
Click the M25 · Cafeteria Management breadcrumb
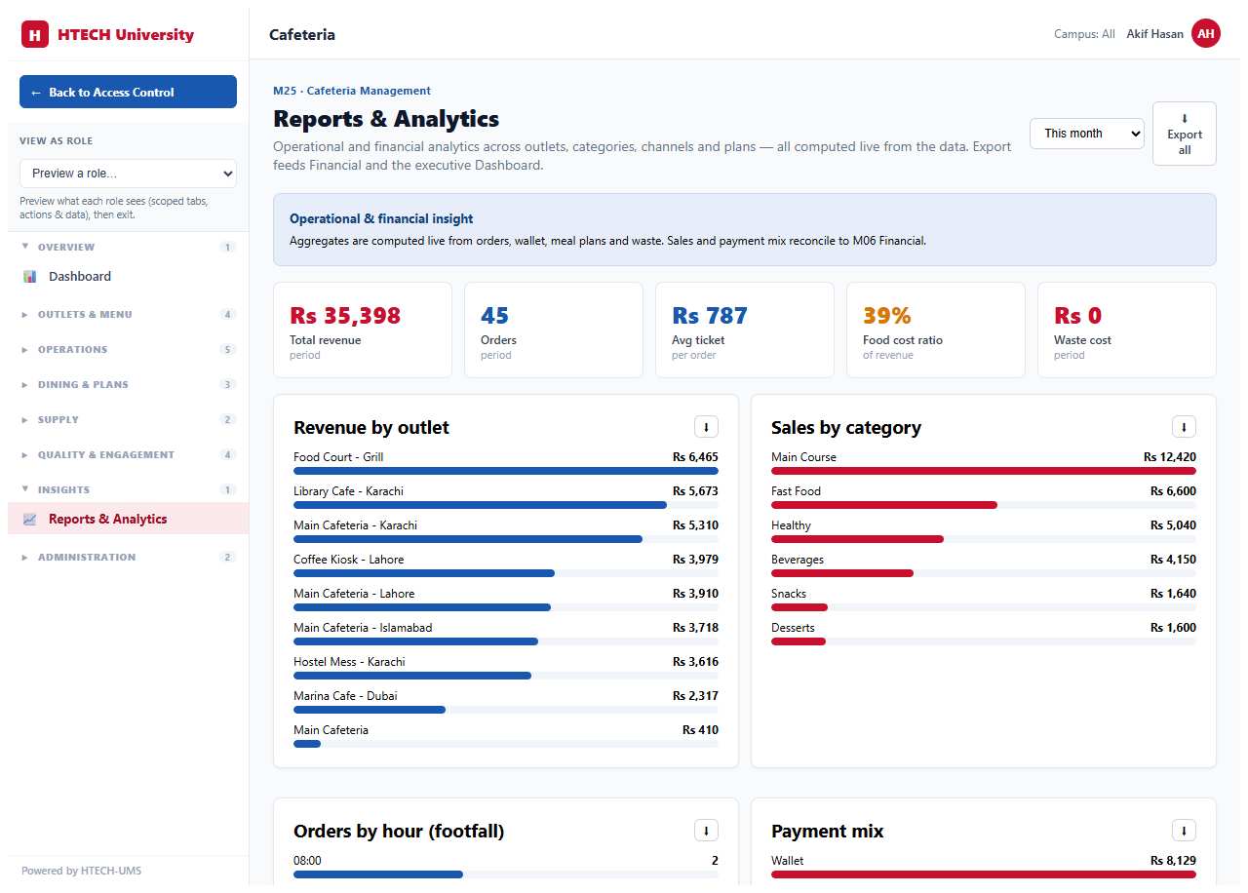click(x=352, y=91)
